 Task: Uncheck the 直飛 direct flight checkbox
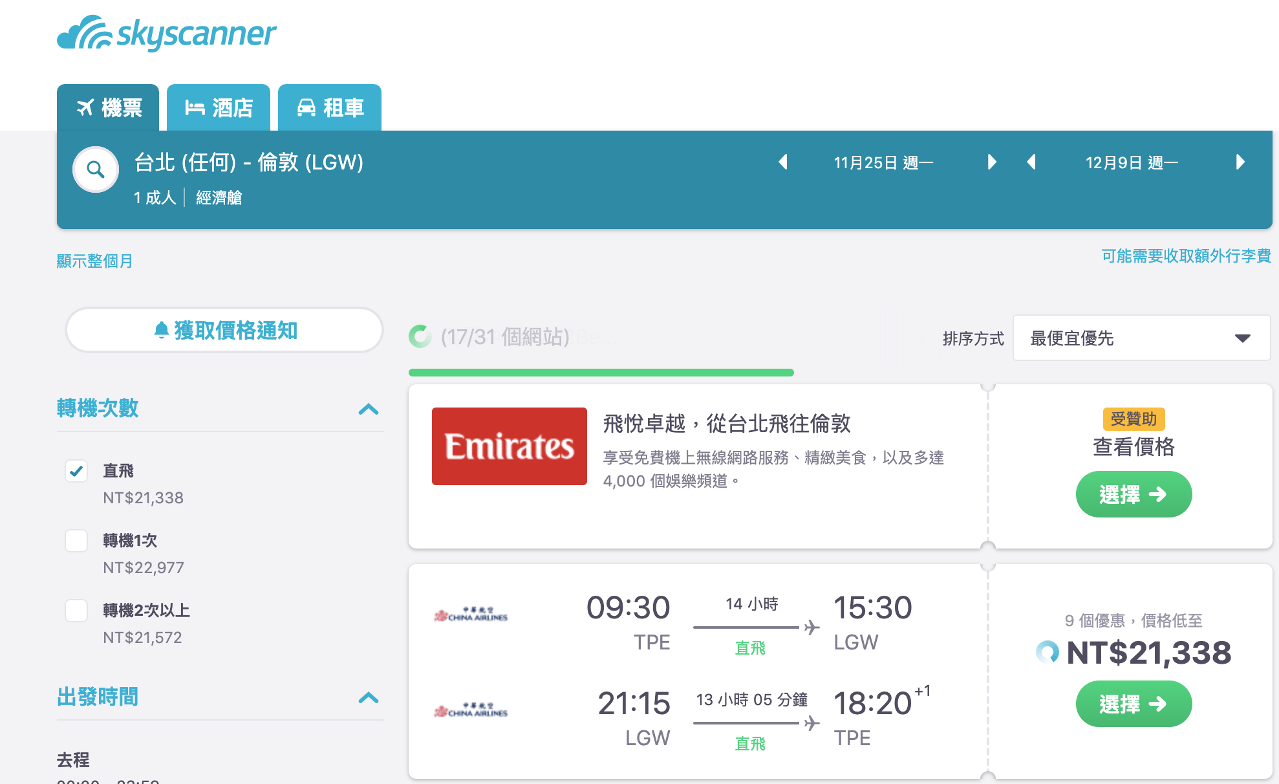click(76, 471)
